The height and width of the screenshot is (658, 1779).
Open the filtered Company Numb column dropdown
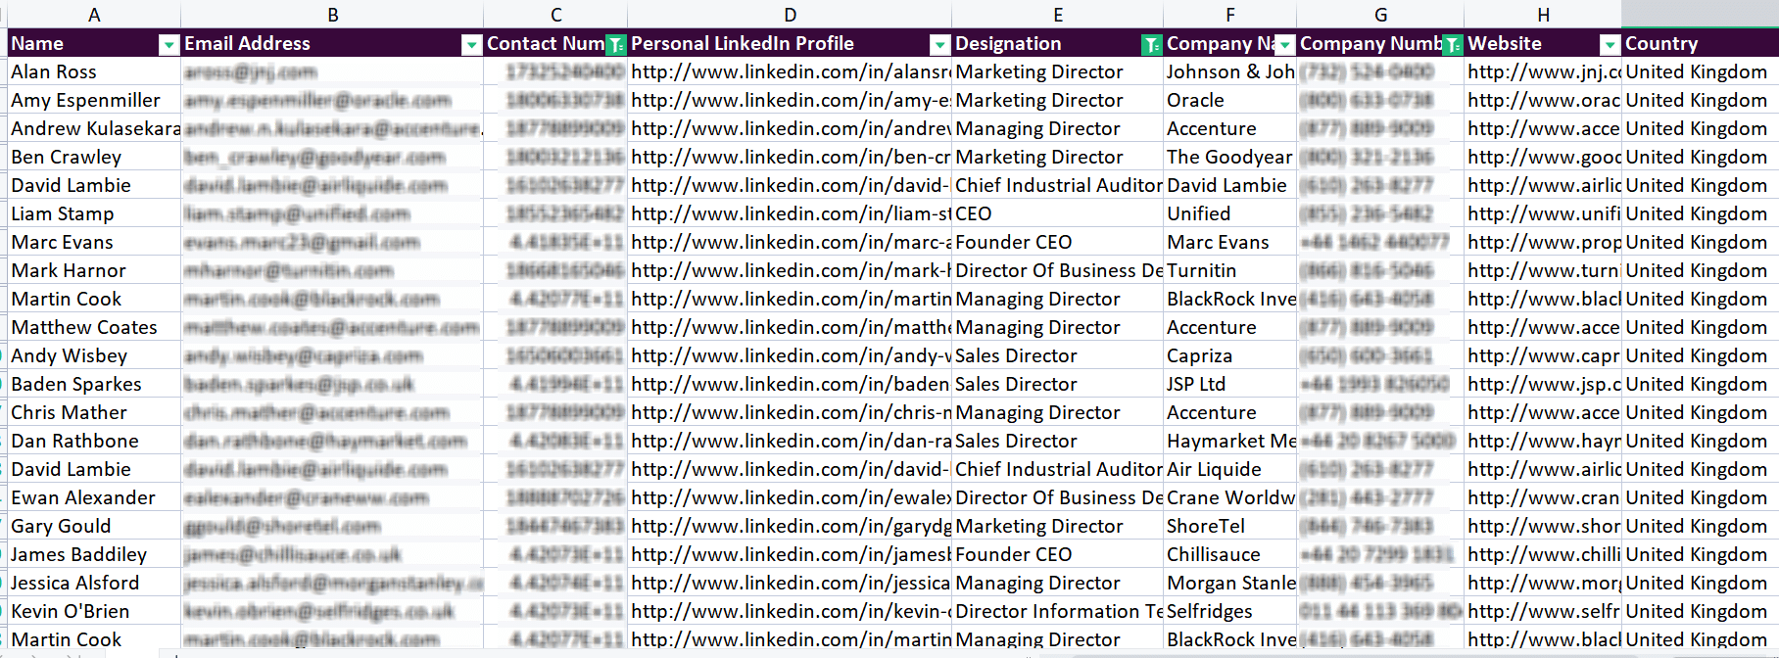(1453, 45)
